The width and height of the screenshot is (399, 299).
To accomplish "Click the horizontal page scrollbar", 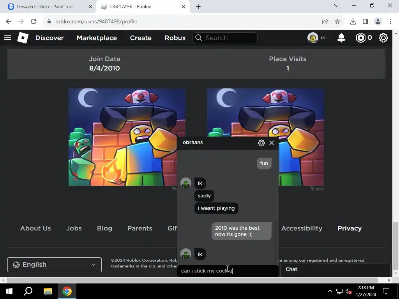I will (x=192, y=280).
